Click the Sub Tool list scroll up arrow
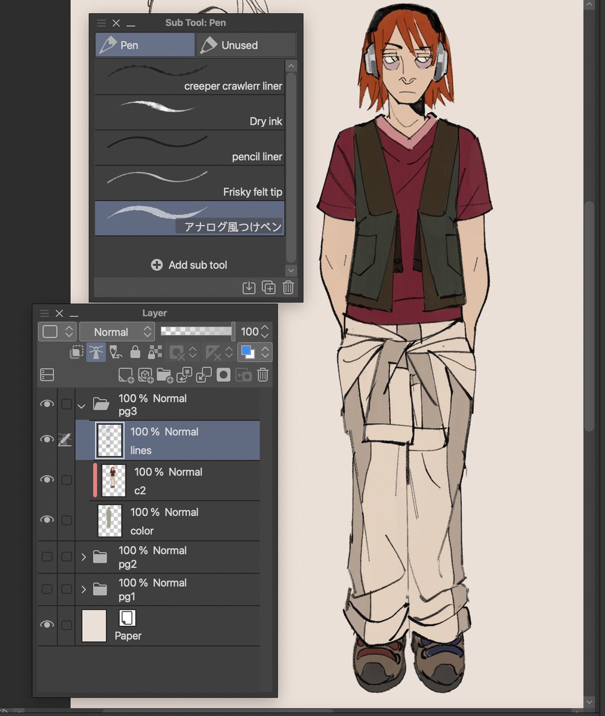 point(291,66)
